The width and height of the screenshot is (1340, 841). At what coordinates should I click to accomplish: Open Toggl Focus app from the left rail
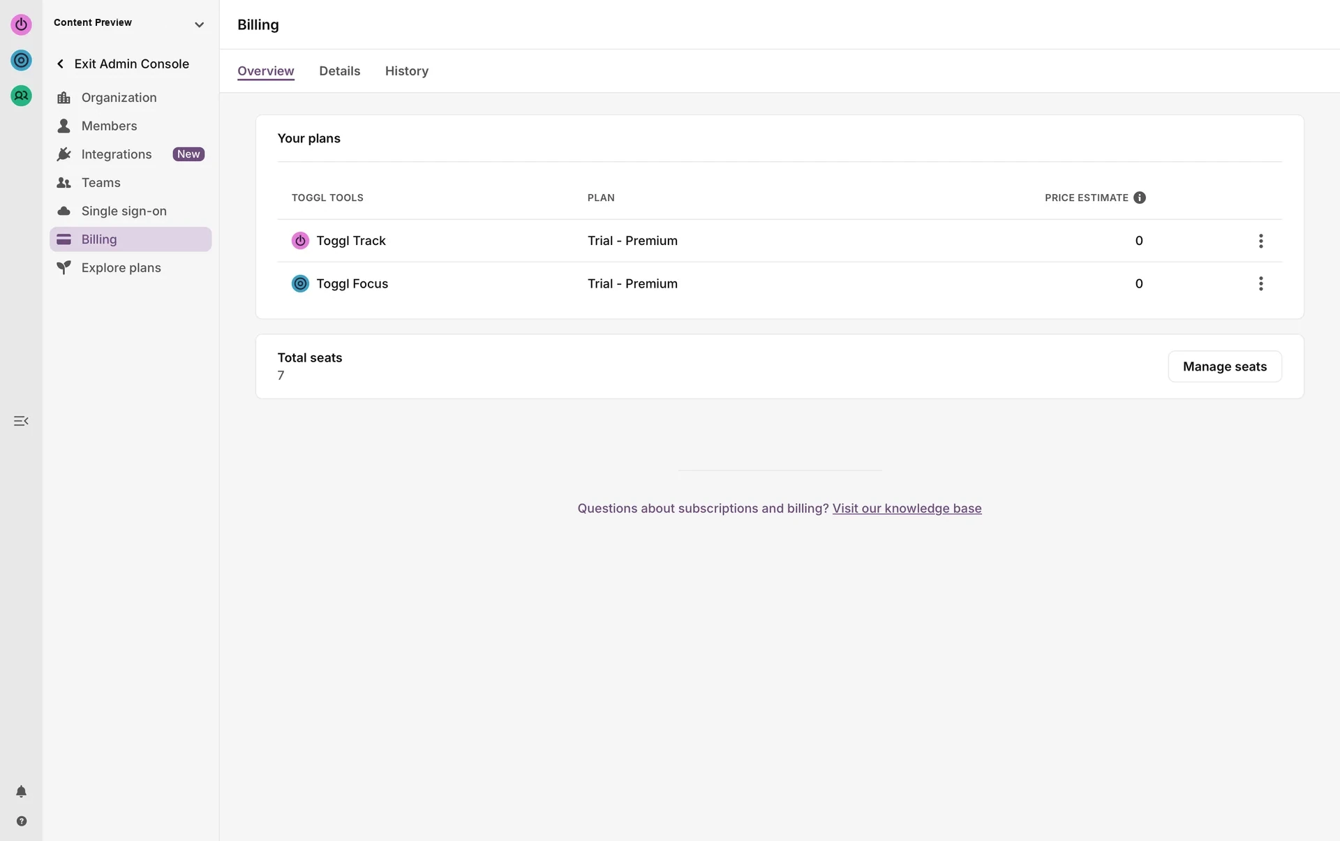(21, 60)
